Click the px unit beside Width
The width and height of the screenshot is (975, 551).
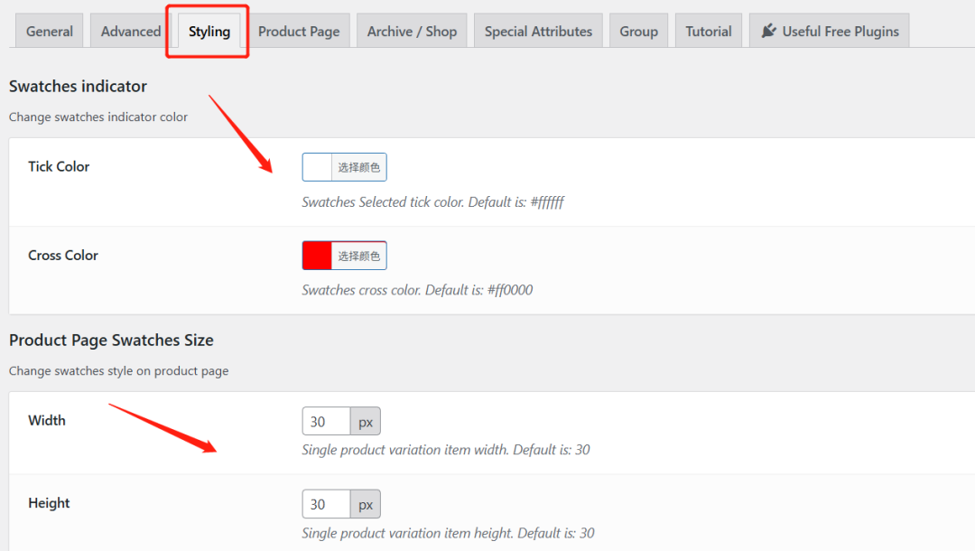click(366, 422)
